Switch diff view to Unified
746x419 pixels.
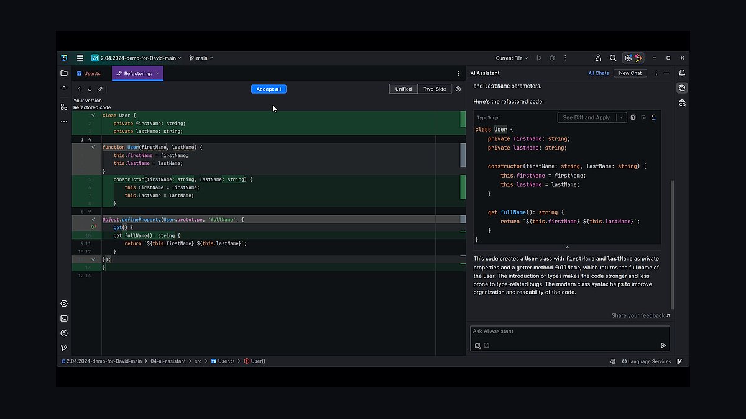tap(403, 89)
